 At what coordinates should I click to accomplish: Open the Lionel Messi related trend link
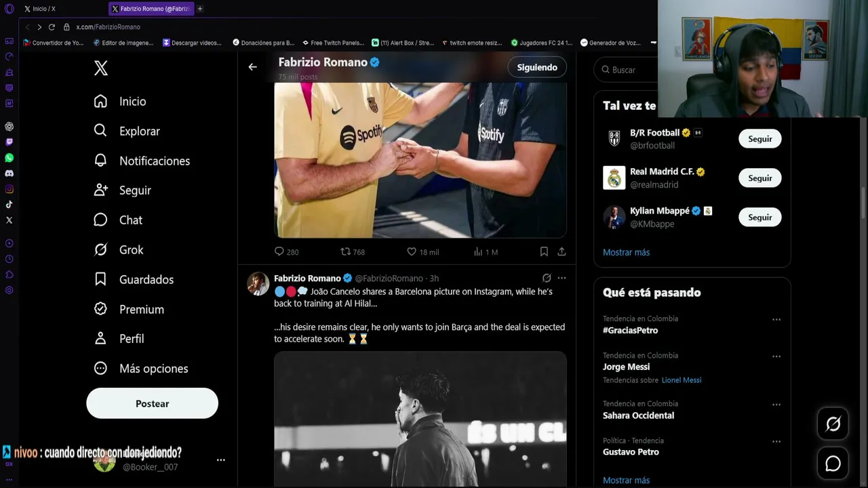coord(682,380)
